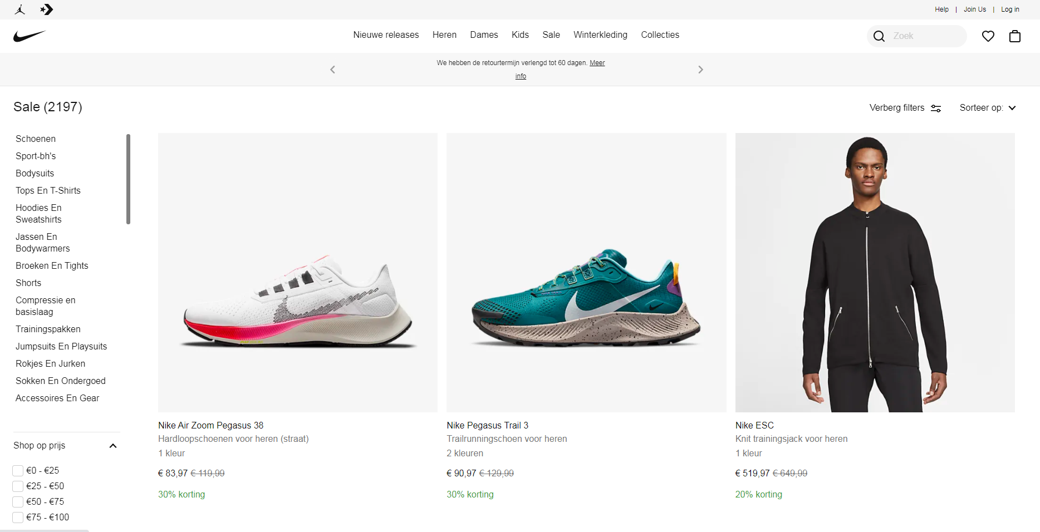The image size is (1040, 532).
Task: Filter by Trainingspakken category
Action: (x=48, y=329)
